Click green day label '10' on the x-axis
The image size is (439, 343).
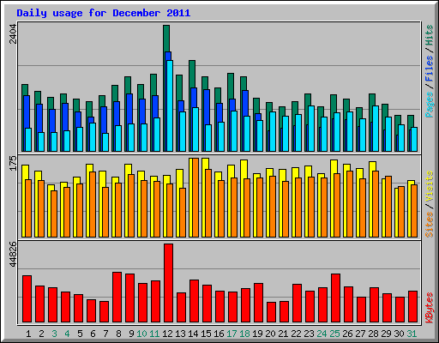141,334
